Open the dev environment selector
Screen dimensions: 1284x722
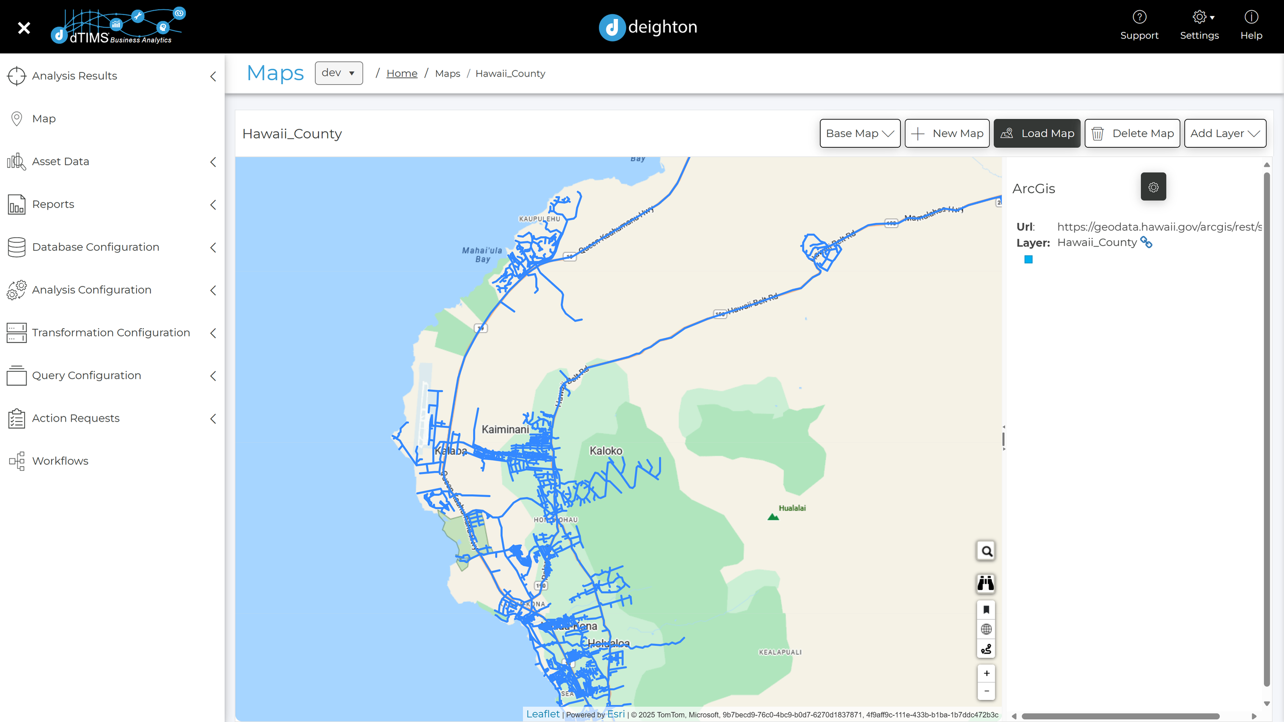(x=338, y=73)
